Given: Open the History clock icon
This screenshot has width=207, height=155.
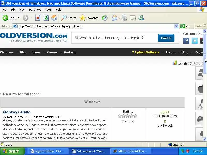Looking at the screenshot, I should (105, 18).
